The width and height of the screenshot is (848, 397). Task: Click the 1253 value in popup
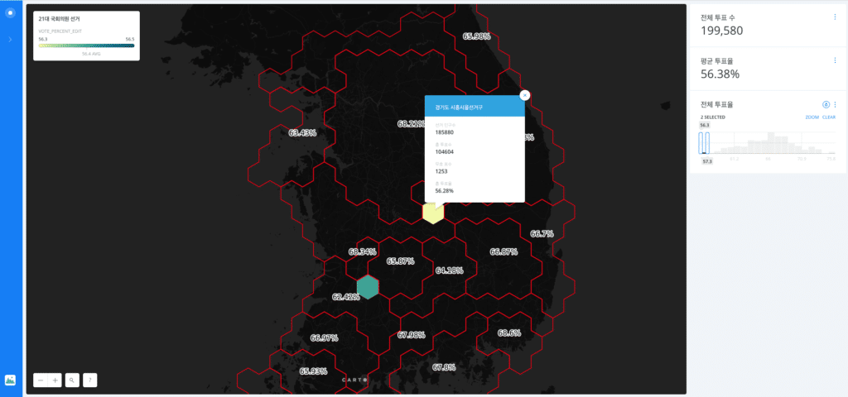tap(441, 171)
